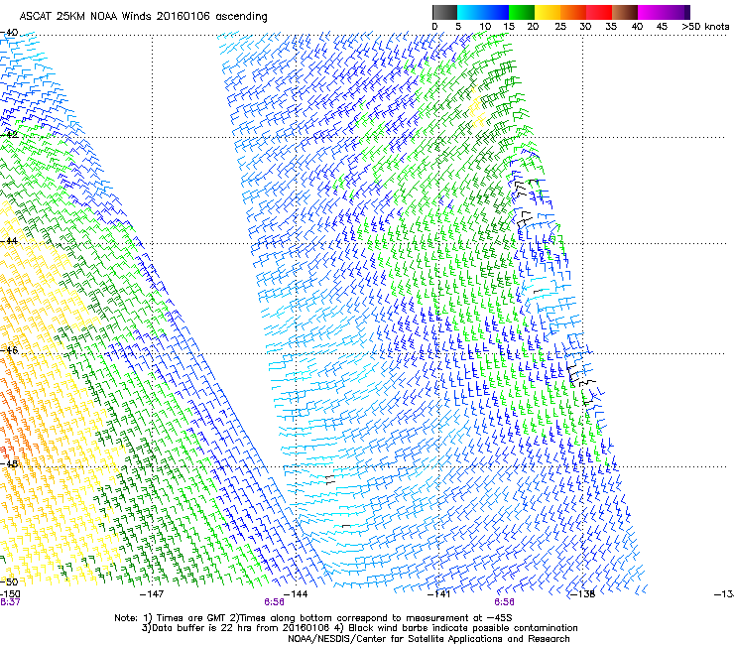
Task: Click the longitude label -144
Action: click(x=296, y=594)
